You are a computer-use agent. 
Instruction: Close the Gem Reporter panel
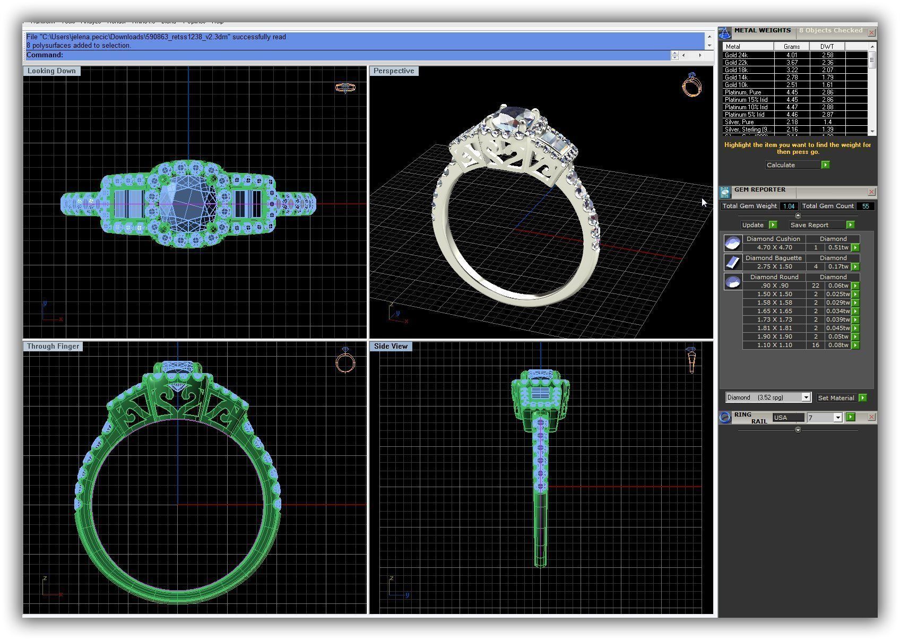pyautogui.click(x=871, y=192)
